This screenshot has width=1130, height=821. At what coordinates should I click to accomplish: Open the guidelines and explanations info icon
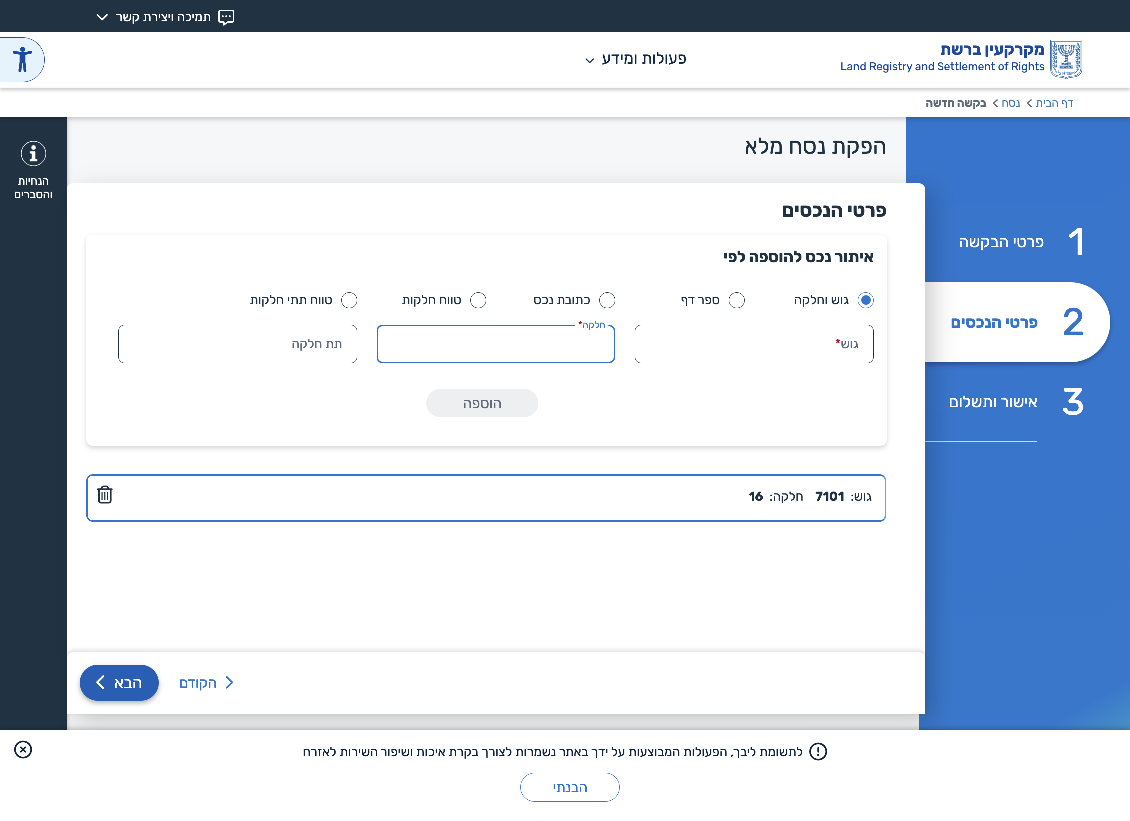tap(33, 154)
